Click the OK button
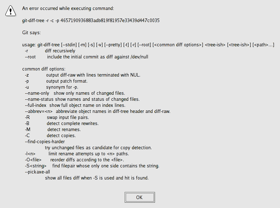The height and width of the screenshot is (208, 280). pyautogui.click(x=140, y=197)
